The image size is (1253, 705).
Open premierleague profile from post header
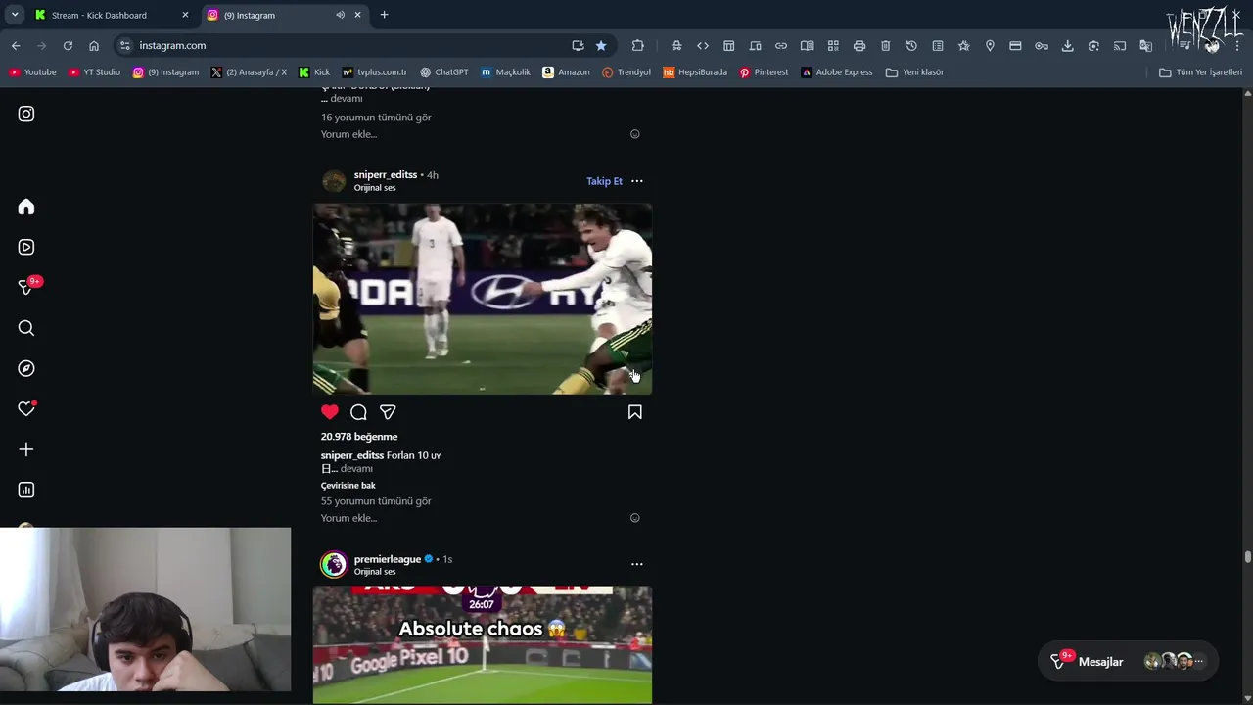pos(387,559)
